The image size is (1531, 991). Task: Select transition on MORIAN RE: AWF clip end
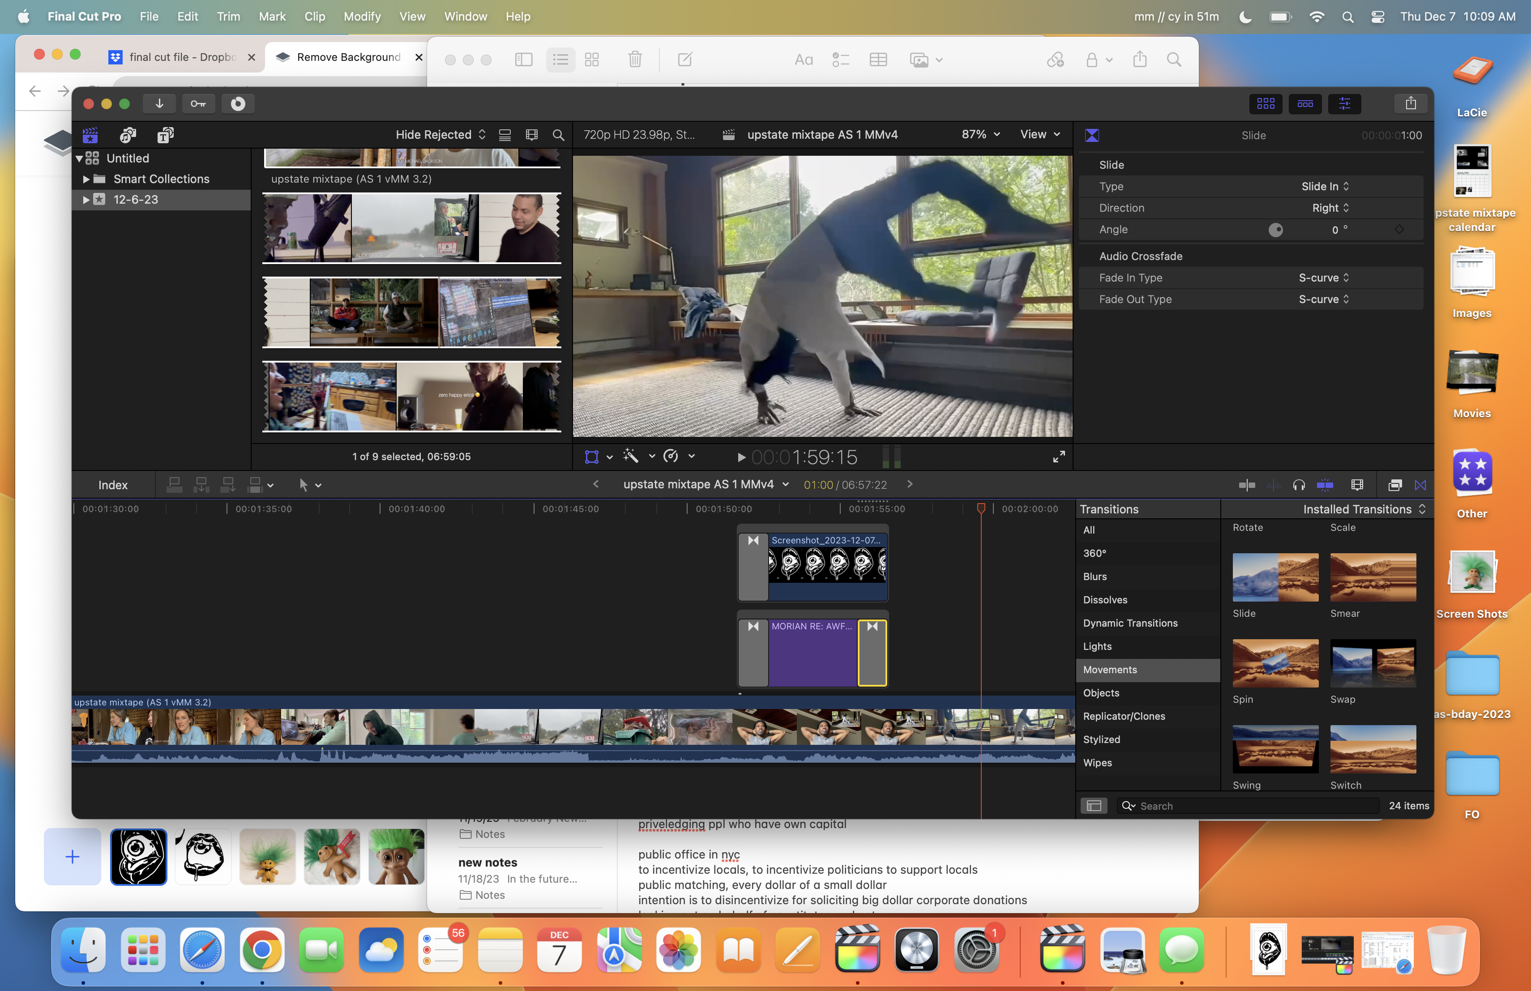tap(872, 653)
